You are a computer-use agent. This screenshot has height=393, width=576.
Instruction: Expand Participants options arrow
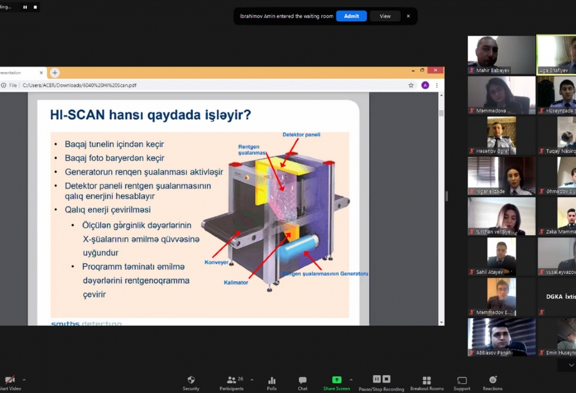252,380
